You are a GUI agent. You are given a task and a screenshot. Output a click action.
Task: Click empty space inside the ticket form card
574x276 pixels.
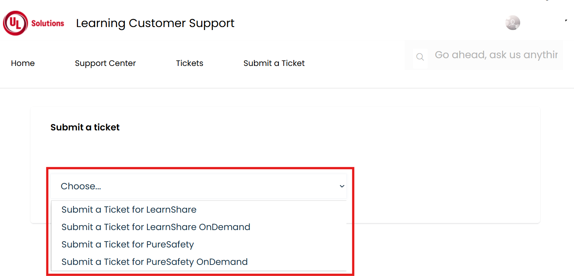pos(442,167)
